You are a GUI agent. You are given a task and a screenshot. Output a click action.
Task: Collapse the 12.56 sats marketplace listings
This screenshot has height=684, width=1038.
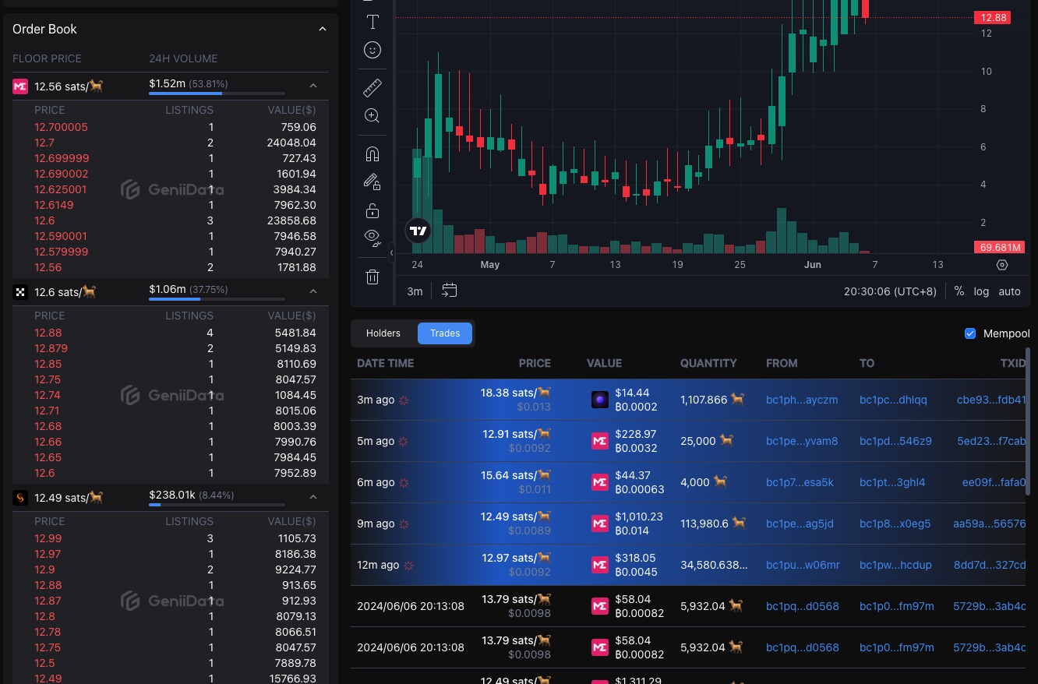[313, 86]
